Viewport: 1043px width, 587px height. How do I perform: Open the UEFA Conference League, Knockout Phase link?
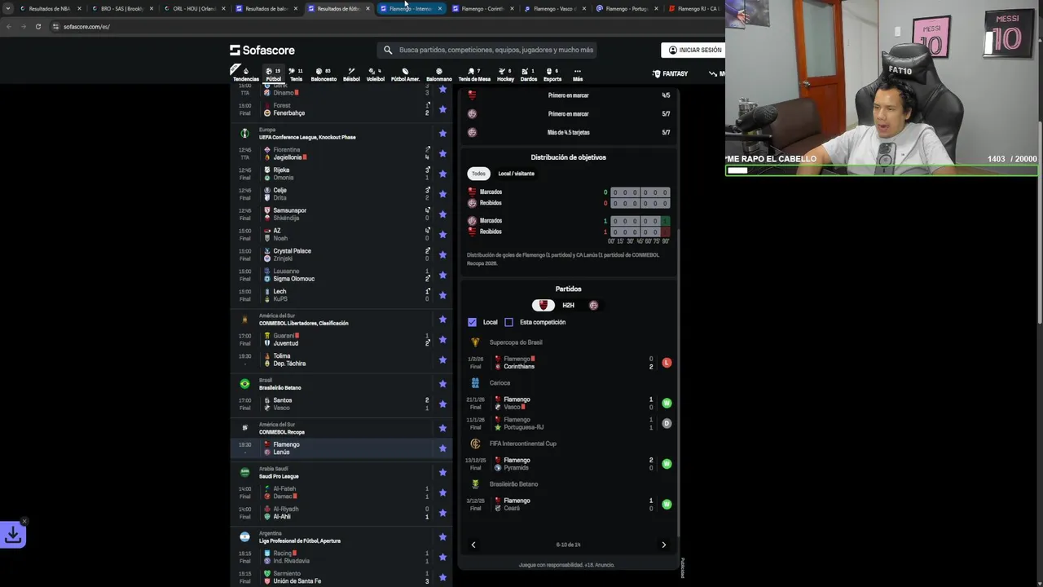click(307, 137)
